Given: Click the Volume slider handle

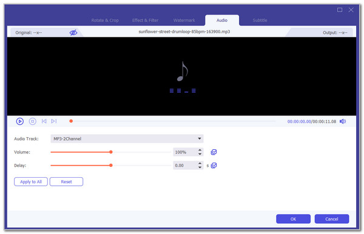Looking at the screenshot, I should (x=111, y=152).
